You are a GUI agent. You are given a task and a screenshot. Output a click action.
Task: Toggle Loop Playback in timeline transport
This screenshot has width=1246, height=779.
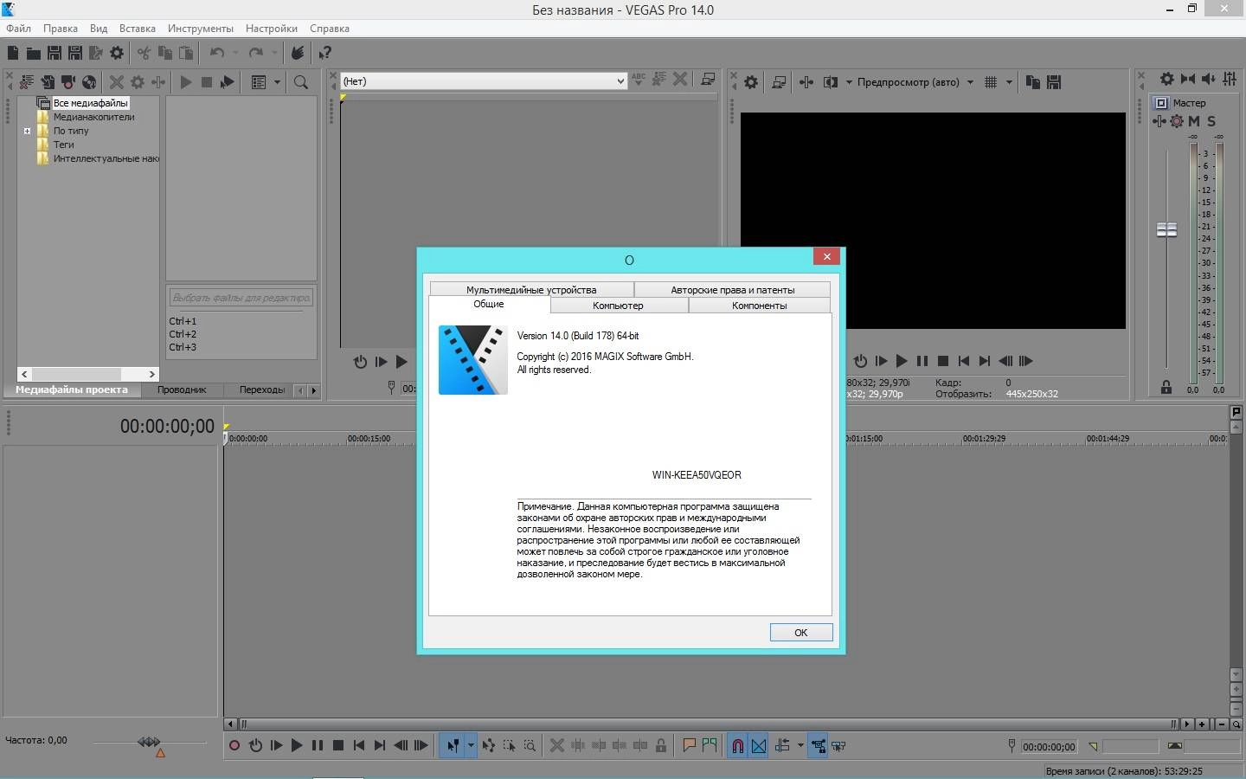pos(255,745)
